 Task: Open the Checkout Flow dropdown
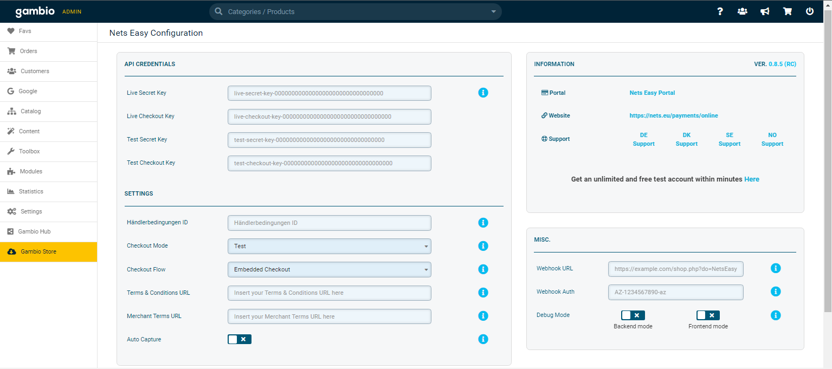[x=330, y=269]
